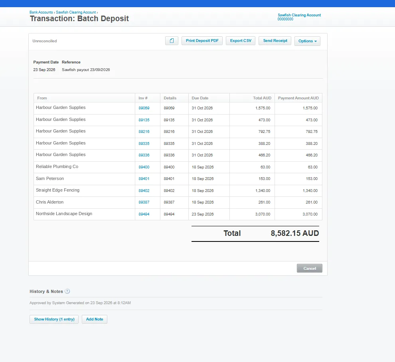This screenshot has width=395, height=362.
Task: Open invoice 89069 link
Action: [x=144, y=108]
